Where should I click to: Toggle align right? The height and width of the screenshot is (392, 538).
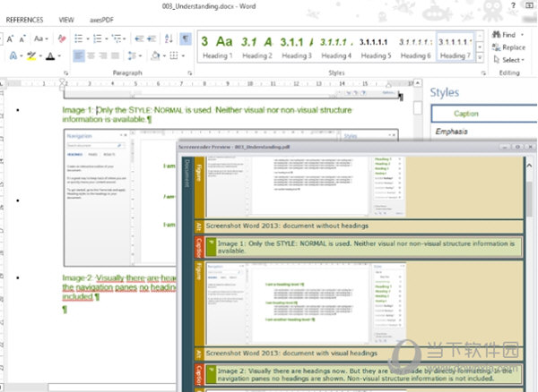(103, 55)
